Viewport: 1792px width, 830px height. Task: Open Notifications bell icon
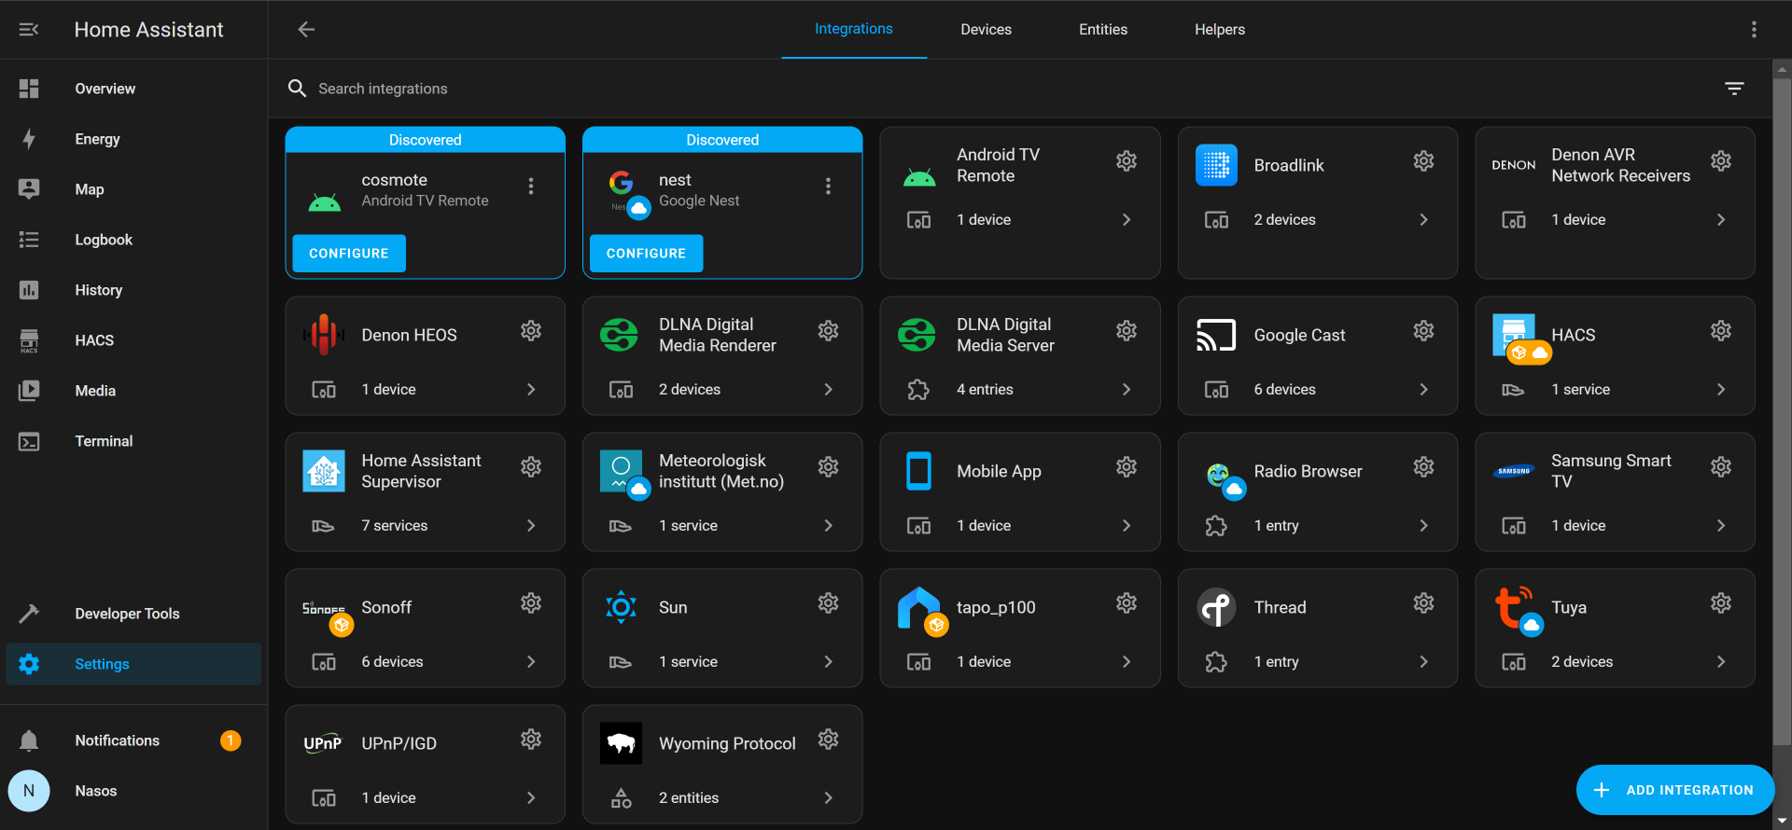click(x=29, y=740)
